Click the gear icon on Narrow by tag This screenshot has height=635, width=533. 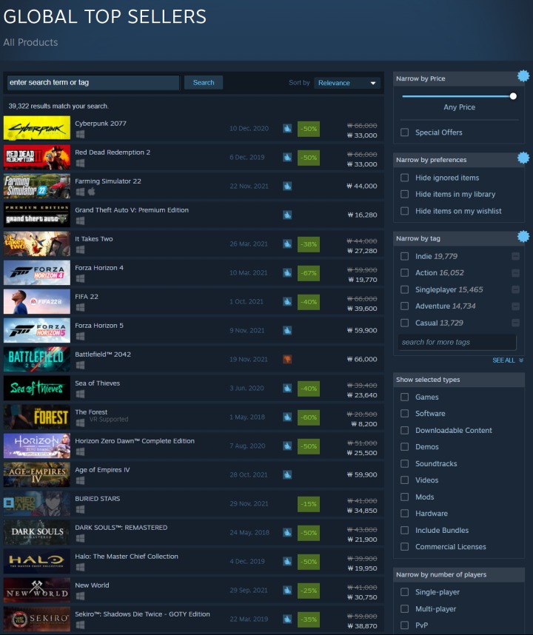(x=523, y=237)
